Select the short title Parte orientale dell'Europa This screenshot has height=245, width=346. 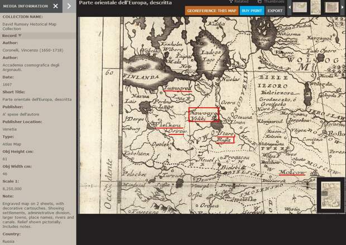37,99
